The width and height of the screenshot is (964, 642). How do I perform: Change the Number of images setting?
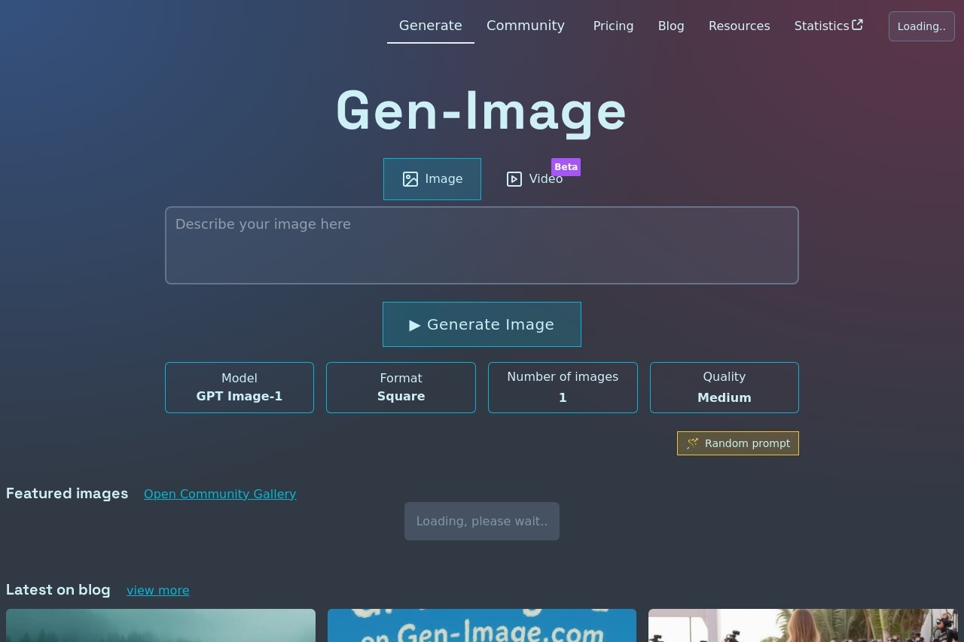(x=563, y=388)
